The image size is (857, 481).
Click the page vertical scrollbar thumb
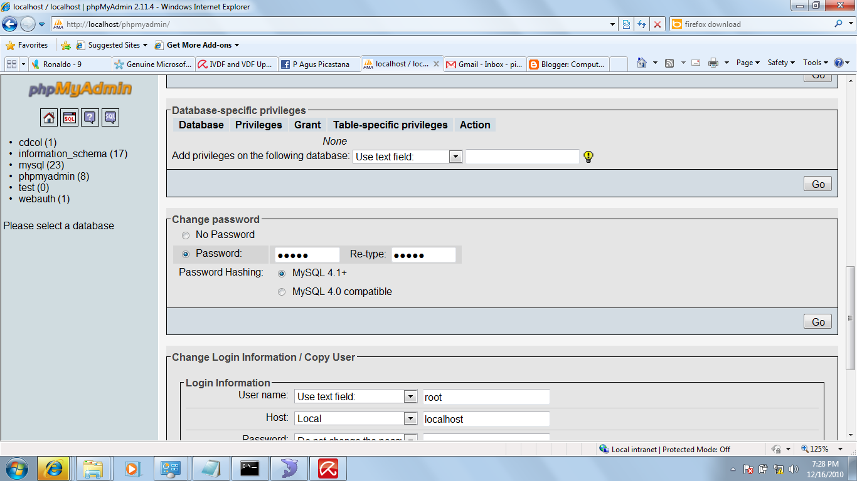click(851, 318)
